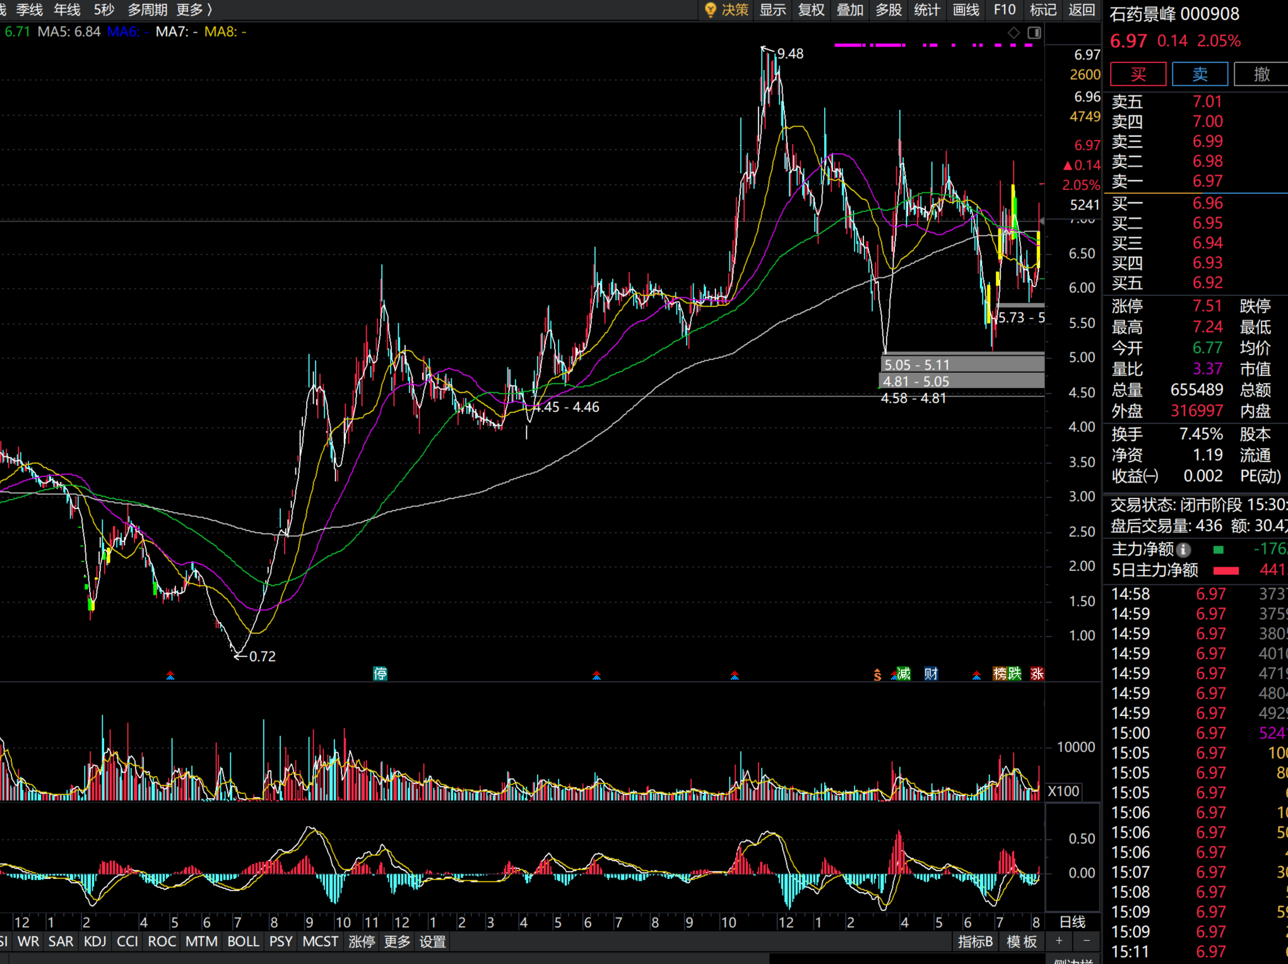Select the KDJ indicator tab
The width and height of the screenshot is (1288, 964).
tap(95, 941)
